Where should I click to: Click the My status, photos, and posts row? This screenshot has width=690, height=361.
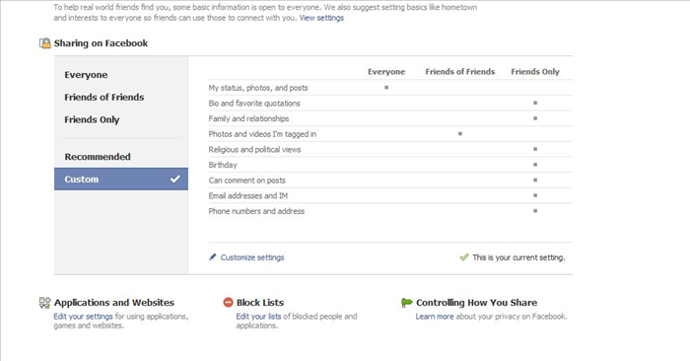[390, 88]
